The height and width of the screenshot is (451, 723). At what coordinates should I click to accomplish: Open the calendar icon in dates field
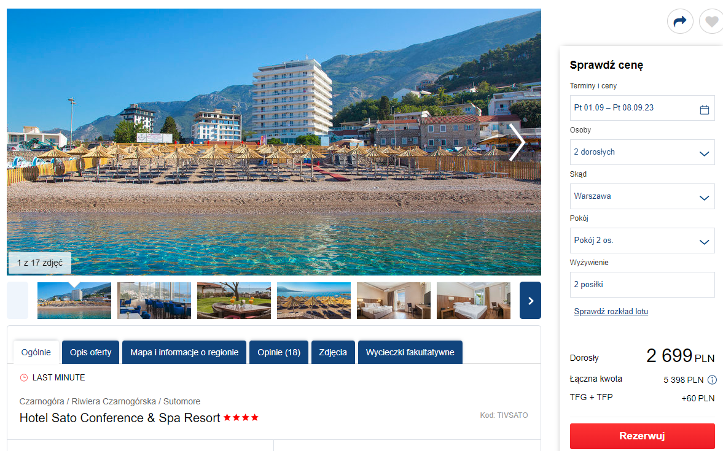coord(704,110)
